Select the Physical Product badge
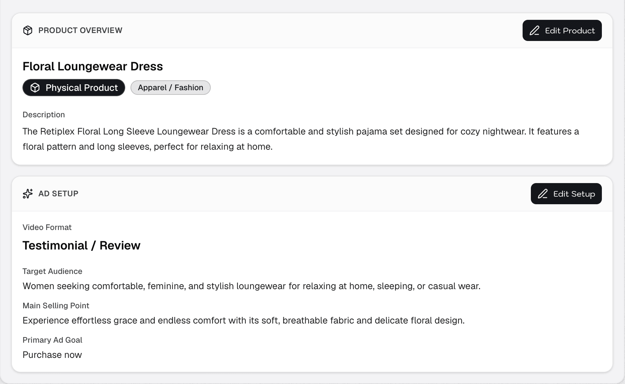 coord(74,88)
